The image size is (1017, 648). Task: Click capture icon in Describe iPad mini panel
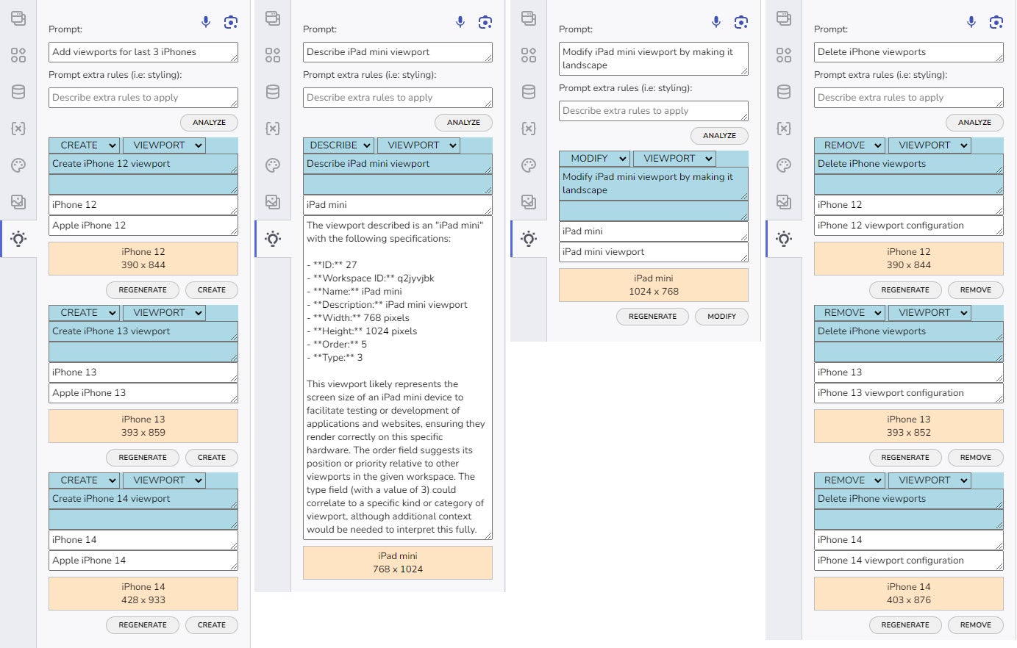point(485,22)
